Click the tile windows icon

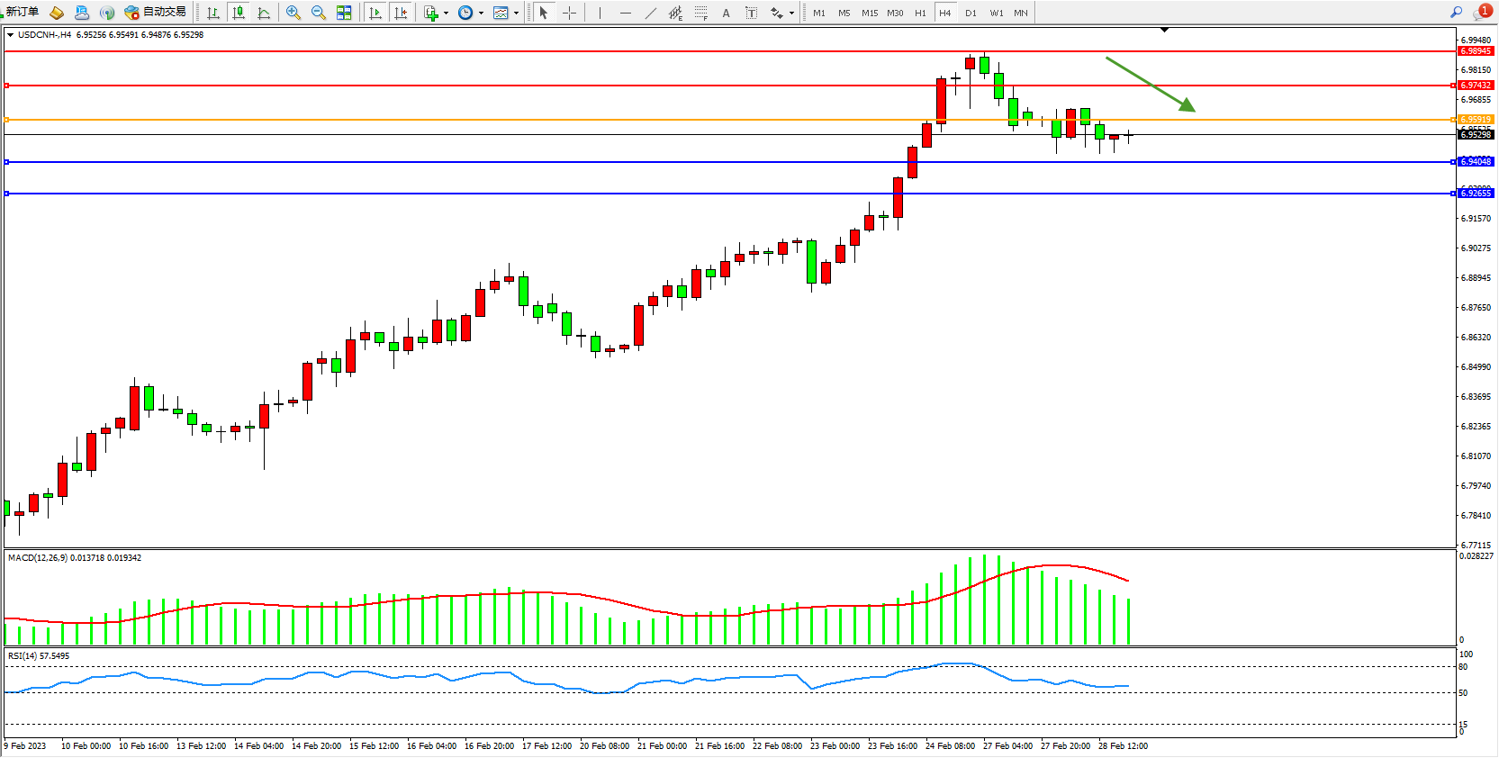344,13
